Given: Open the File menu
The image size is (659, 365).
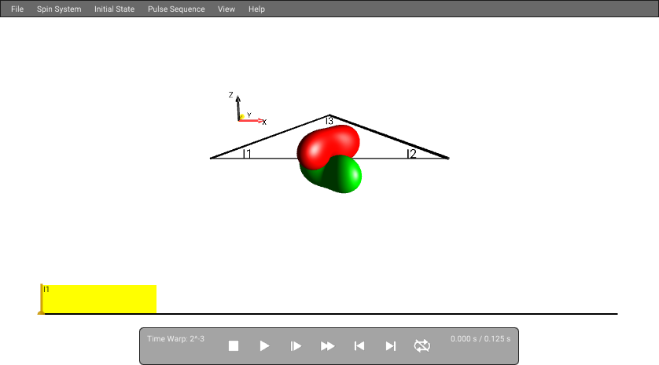Looking at the screenshot, I should click(x=17, y=9).
